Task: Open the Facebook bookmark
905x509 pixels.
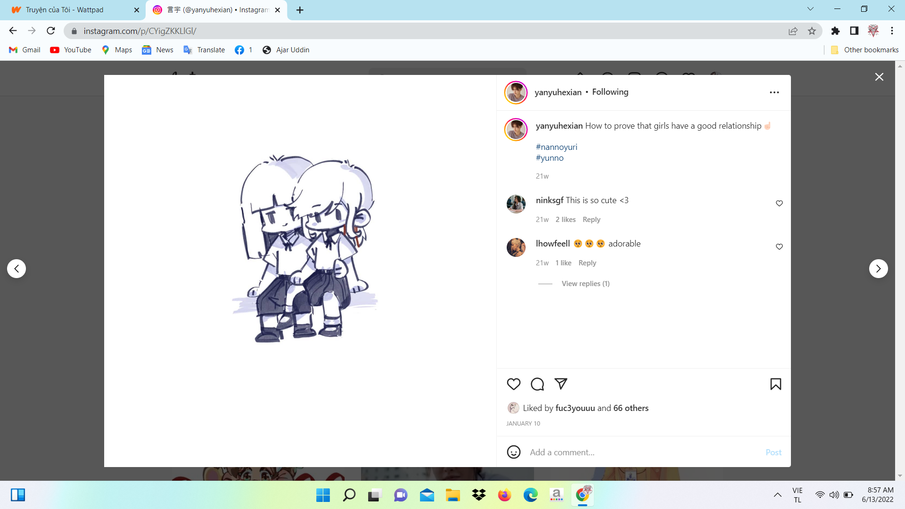Action: pyautogui.click(x=244, y=50)
